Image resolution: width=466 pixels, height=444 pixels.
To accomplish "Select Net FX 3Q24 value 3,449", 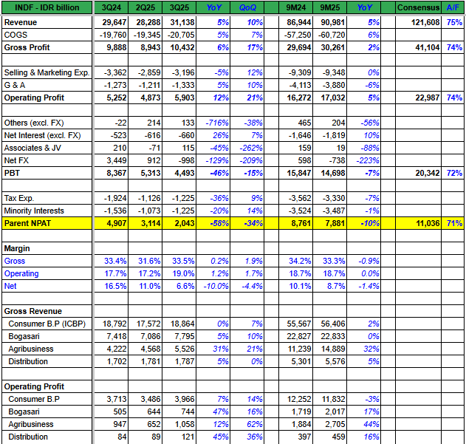I will (x=117, y=160).
